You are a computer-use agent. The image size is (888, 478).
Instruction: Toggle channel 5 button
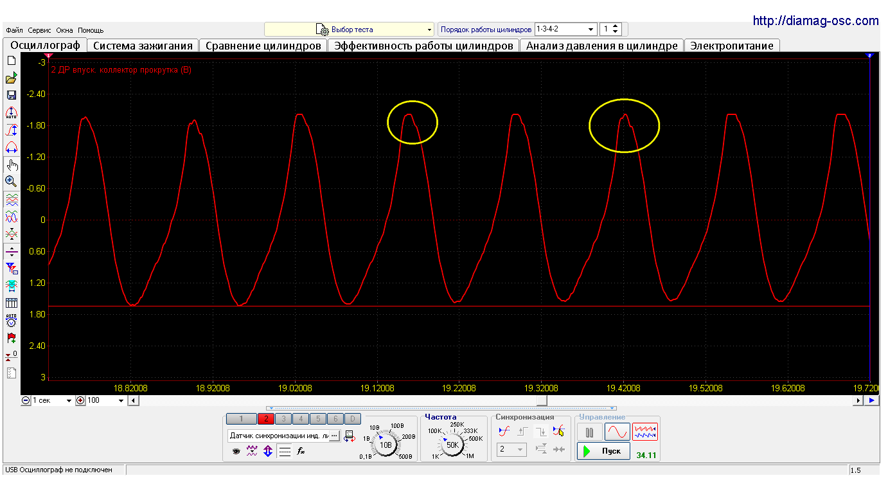(318, 419)
